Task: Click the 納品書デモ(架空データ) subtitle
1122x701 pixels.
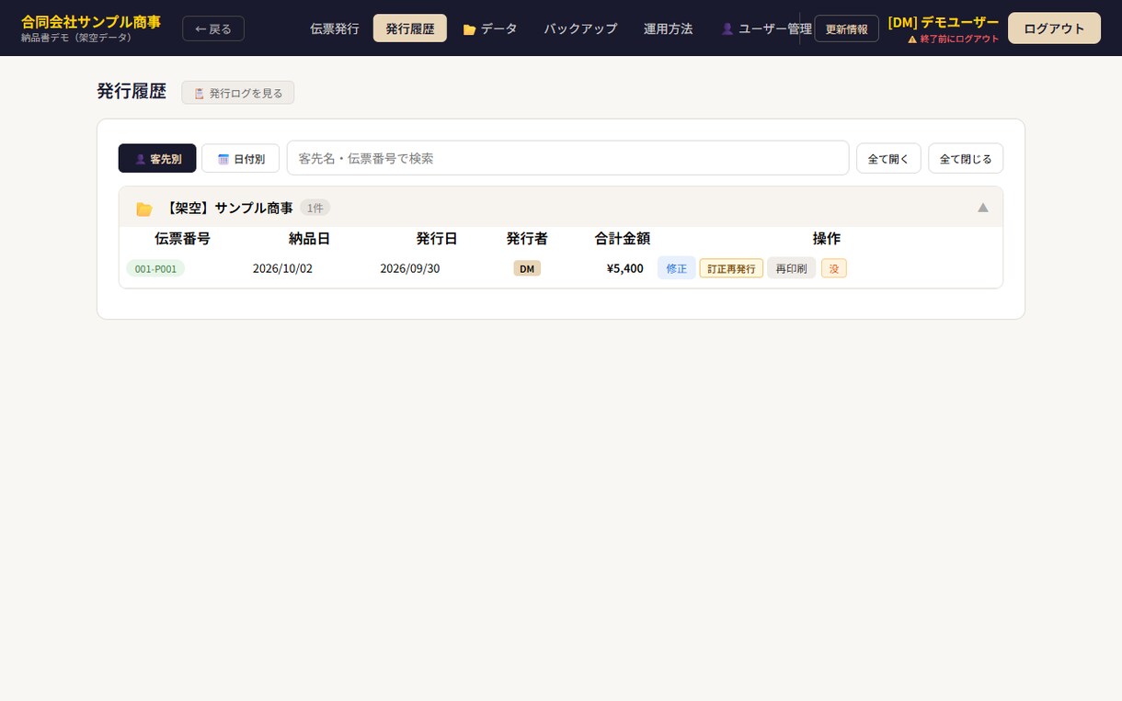Action: pyautogui.click(x=77, y=38)
